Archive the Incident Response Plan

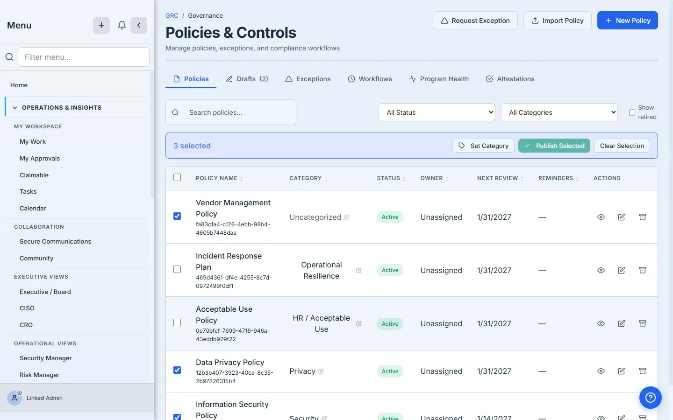point(643,270)
